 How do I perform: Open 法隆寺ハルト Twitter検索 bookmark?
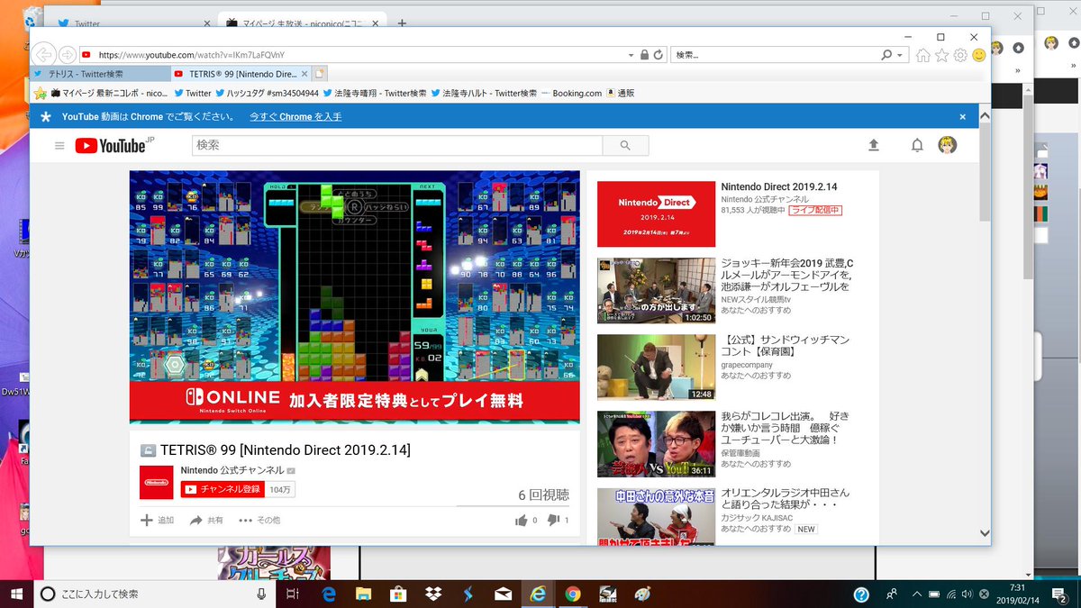pyautogui.click(x=484, y=93)
